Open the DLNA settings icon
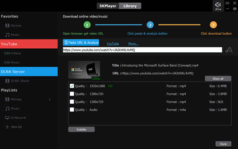Image resolution: width=238 pixels, height=149 pixels. (218, 6)
